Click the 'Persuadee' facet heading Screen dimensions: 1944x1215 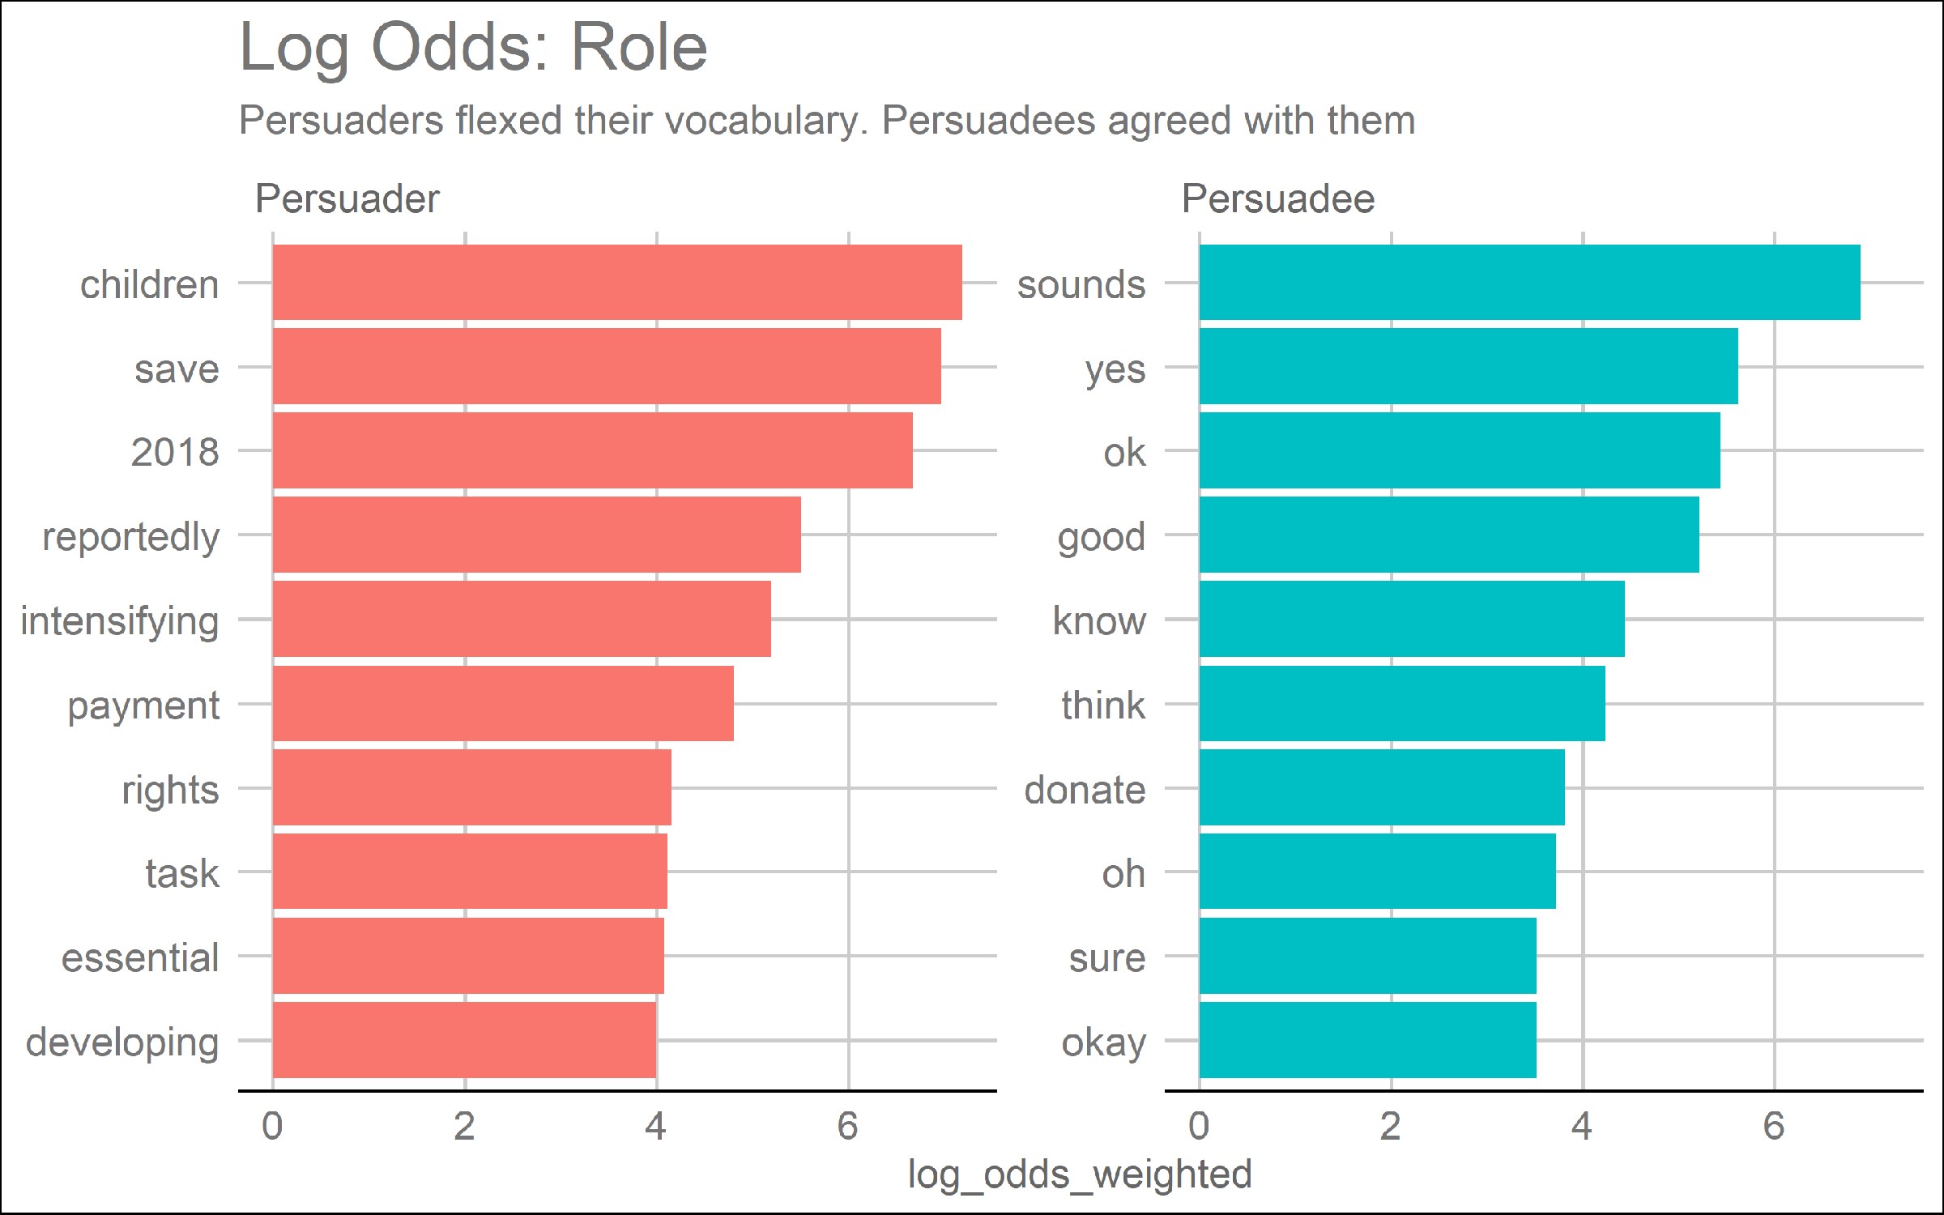point(1277,199)
